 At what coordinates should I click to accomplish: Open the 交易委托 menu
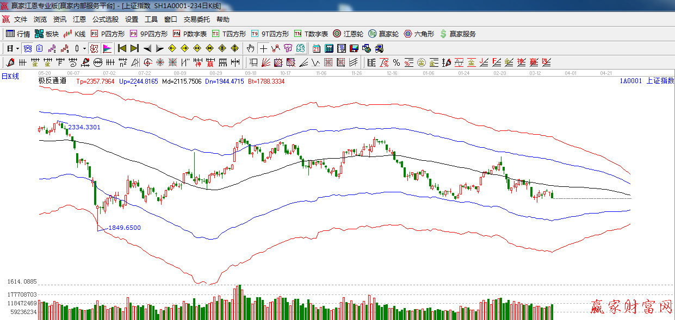pyautogui.click(x=196, y=20)
